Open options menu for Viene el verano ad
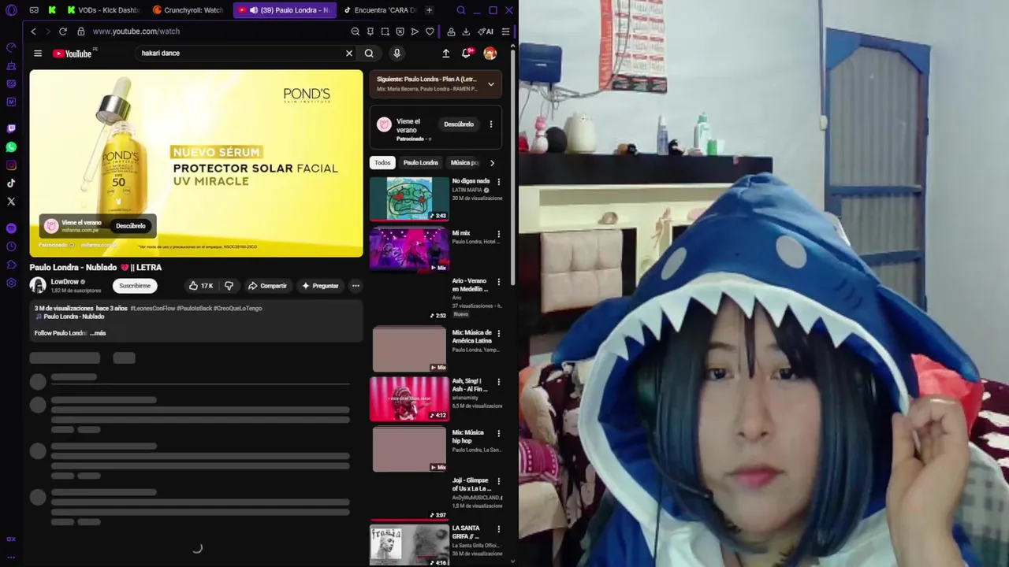The width and height of the screenshot is (1009, 567). [x=491, y=124]
